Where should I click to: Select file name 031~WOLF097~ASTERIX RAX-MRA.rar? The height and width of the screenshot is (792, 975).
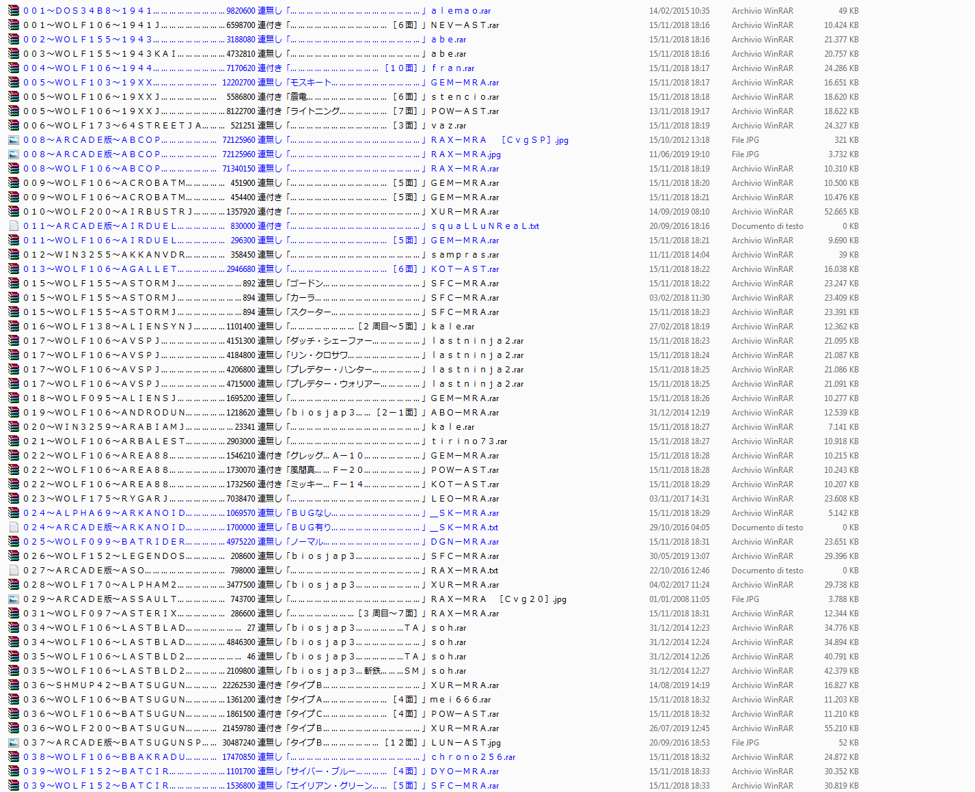pos(261,614)
